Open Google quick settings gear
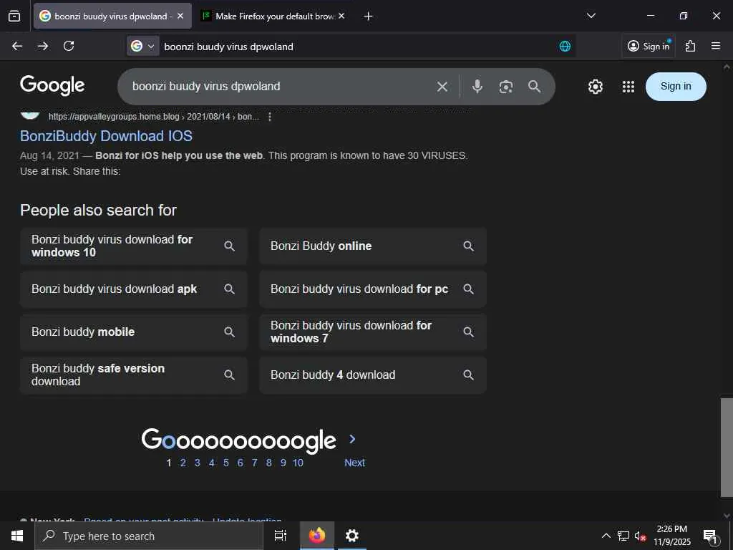The width and height of the screenshot is (733, 550). coord(595,87)
